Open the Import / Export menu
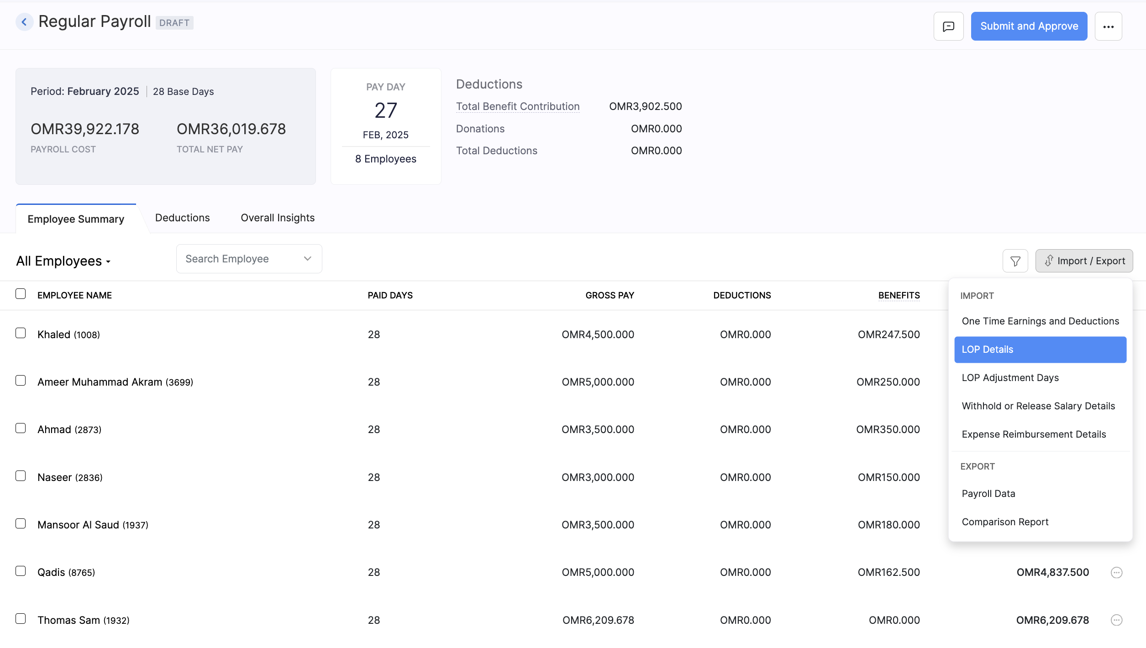The image size is (1146, 648). click(x=1084, y=261)
